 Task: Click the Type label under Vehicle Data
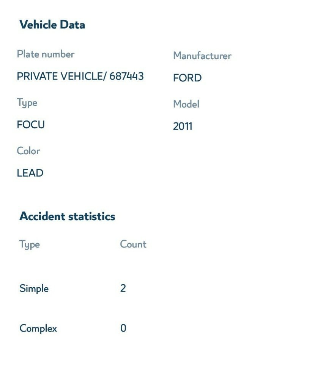(27, 103)
